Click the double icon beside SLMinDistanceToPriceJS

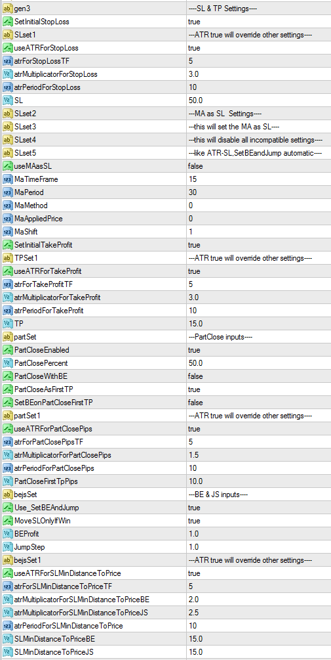coord(8,651)
